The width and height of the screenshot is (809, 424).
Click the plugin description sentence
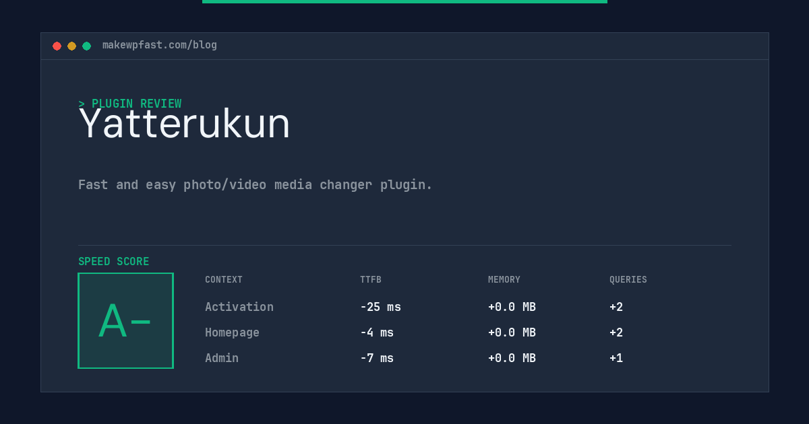pyautogui.click(x=256, y=184)
